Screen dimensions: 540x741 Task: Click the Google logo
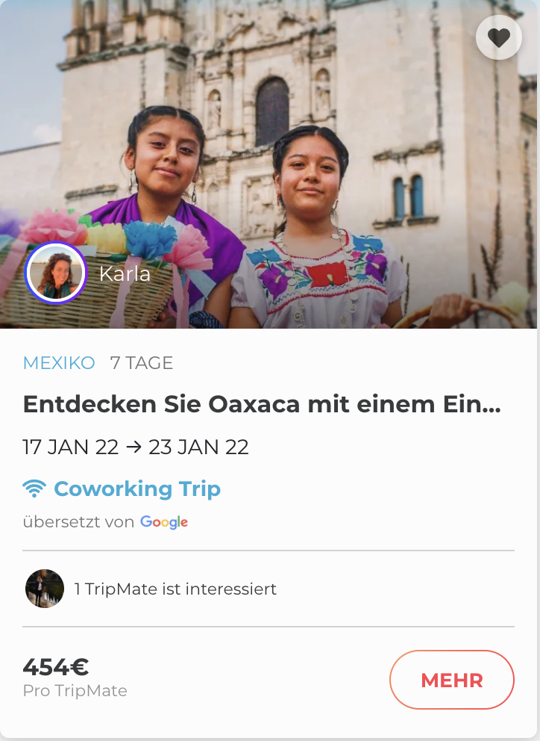164,522
